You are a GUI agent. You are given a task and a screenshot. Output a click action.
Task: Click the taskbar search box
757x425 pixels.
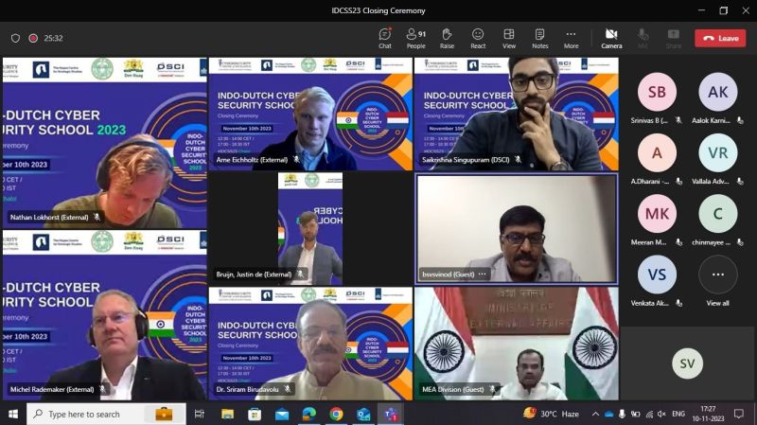point(105,414)
